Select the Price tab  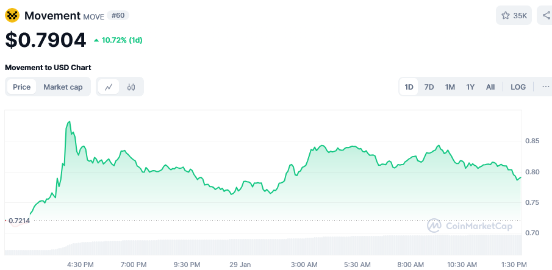[22, 87]
